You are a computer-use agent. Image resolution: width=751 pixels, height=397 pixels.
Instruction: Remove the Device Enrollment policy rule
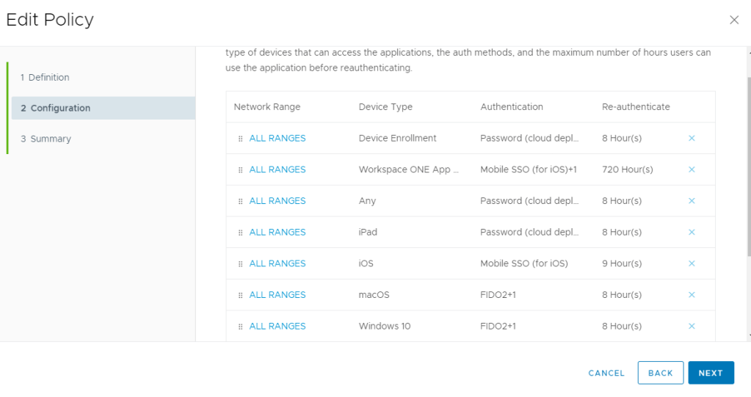(x=692, y=138)
